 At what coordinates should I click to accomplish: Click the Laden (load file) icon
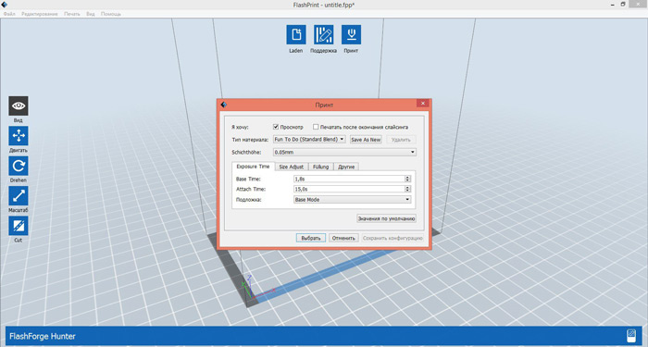tap(296, 34)
